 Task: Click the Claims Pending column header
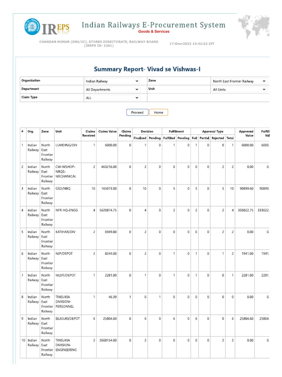pos(125,133)
